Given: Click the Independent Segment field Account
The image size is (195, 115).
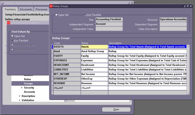Looking at the screenshot, I should tap(109, 24).
